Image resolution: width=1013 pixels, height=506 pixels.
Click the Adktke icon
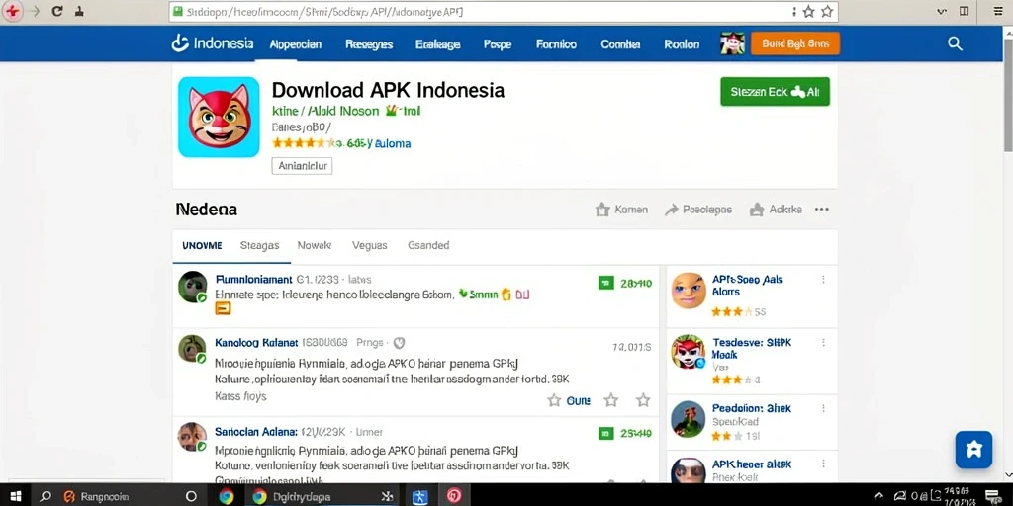coord(757,210)
